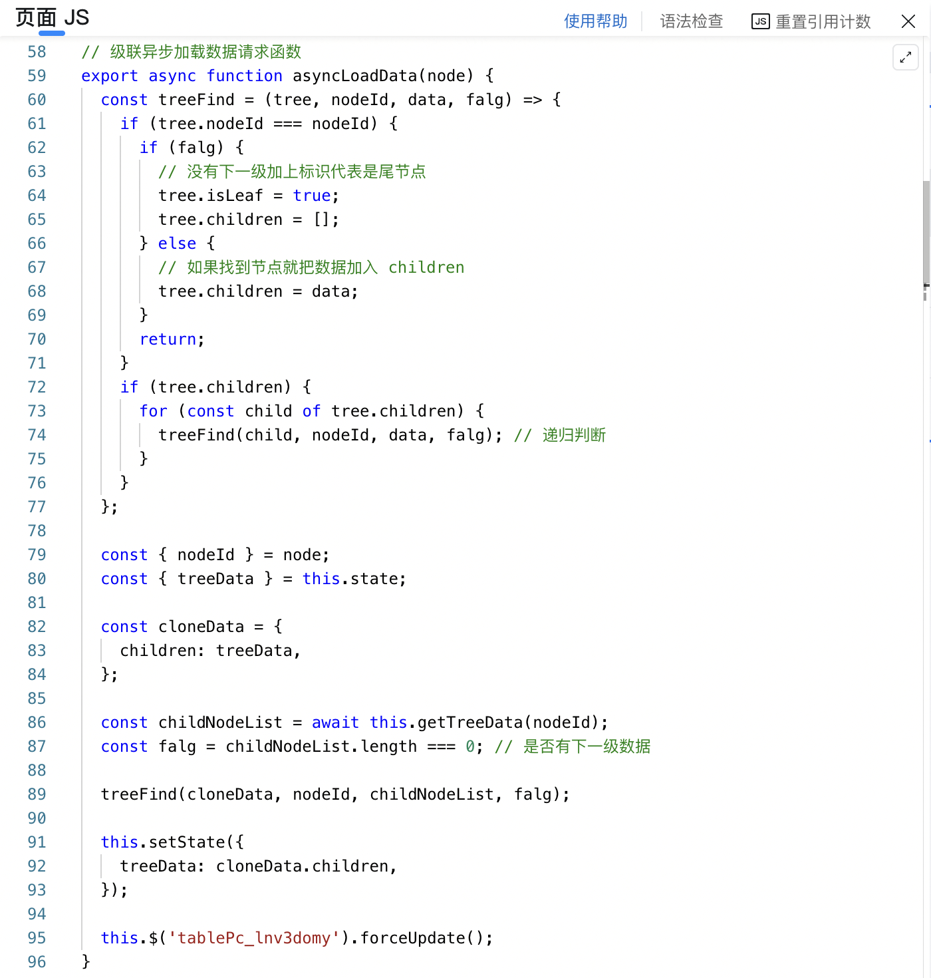Click the forceUpdate() call
The height and width of the screenshot is (978, 931).
pyautogui.click(x=422, y=938)
